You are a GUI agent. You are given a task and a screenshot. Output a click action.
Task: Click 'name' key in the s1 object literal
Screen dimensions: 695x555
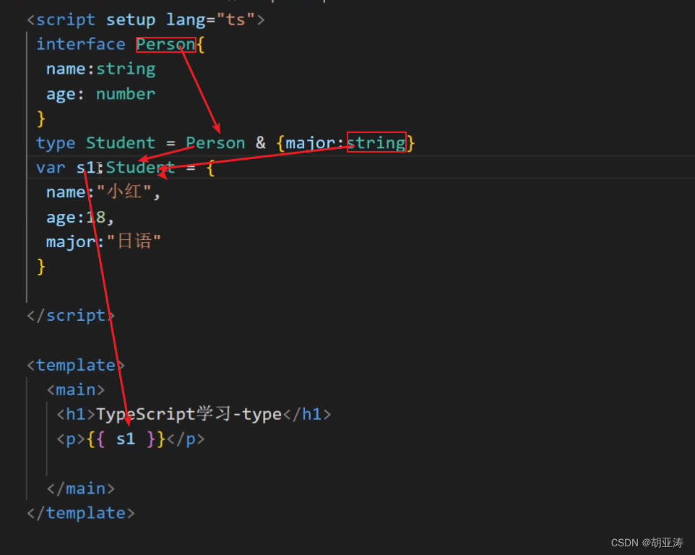[x=66, y=192]
